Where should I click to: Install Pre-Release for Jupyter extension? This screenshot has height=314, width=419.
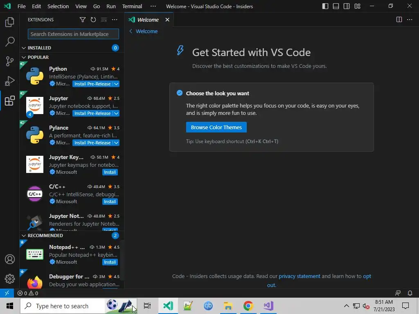point(92,113)
